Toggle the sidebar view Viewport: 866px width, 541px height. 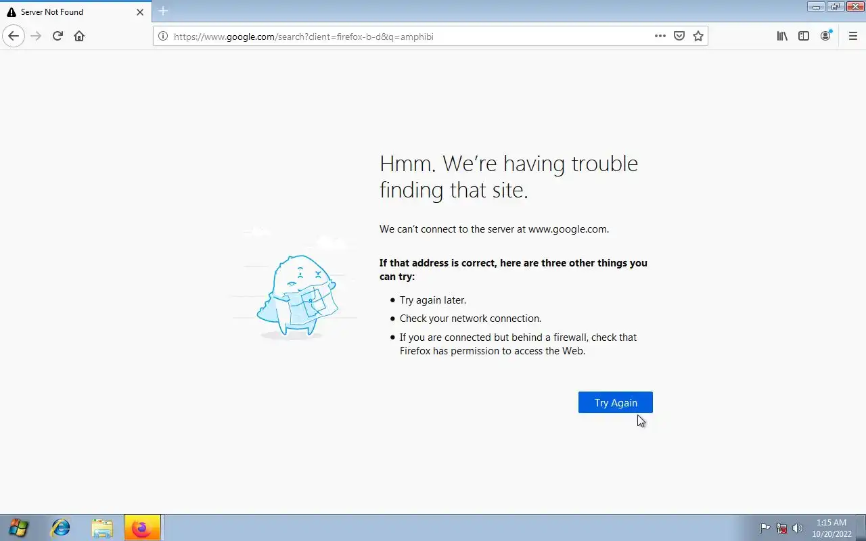(x=804, y=37)
